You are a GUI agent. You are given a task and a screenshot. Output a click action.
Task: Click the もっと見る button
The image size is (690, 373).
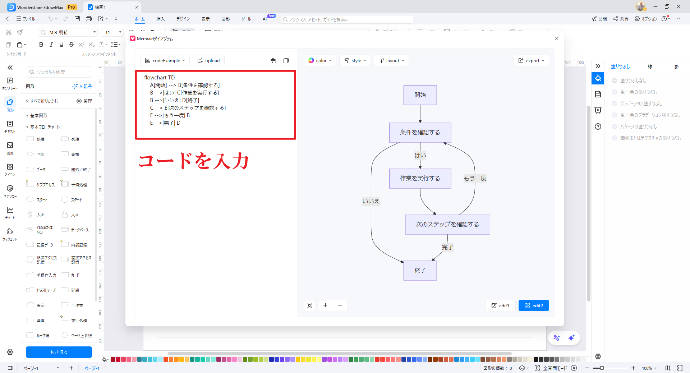click(59, 352)
